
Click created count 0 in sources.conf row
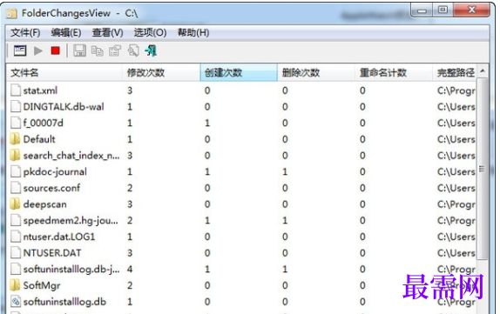pyautogui.click(x=207, y=188)
